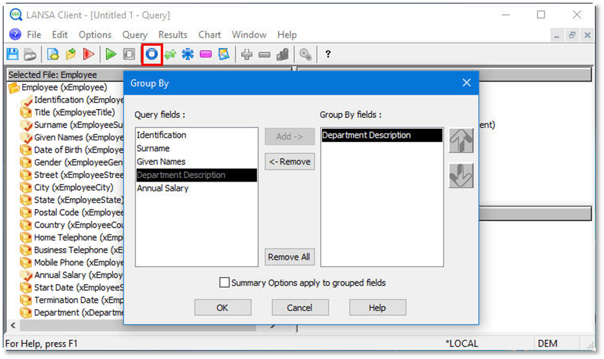The width and height of the screenshot is (604, 359).
Task: Click the Stop query square icon
Action: 129,54
